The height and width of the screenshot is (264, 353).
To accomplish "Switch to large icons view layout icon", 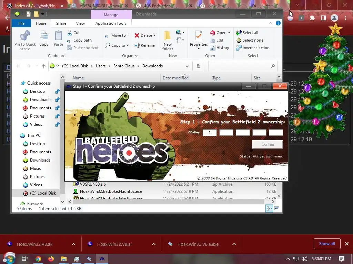I will coord(277,209).
